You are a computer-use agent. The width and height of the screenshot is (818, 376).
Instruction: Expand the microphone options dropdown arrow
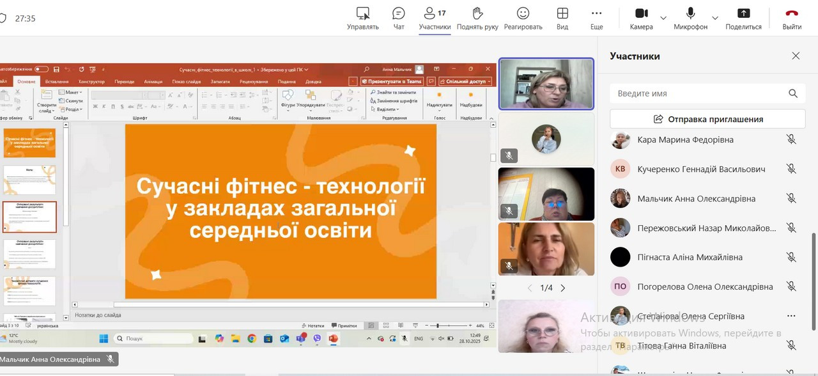tap(715, 18)
